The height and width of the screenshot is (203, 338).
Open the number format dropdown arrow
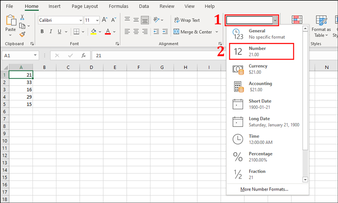pos(275,20)
